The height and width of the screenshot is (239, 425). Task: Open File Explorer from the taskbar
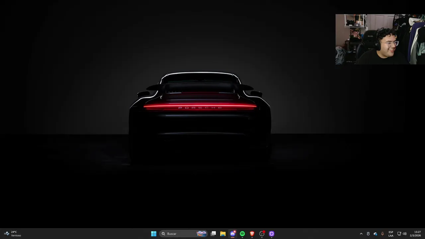pyautogui.click(x=223, y=234)
